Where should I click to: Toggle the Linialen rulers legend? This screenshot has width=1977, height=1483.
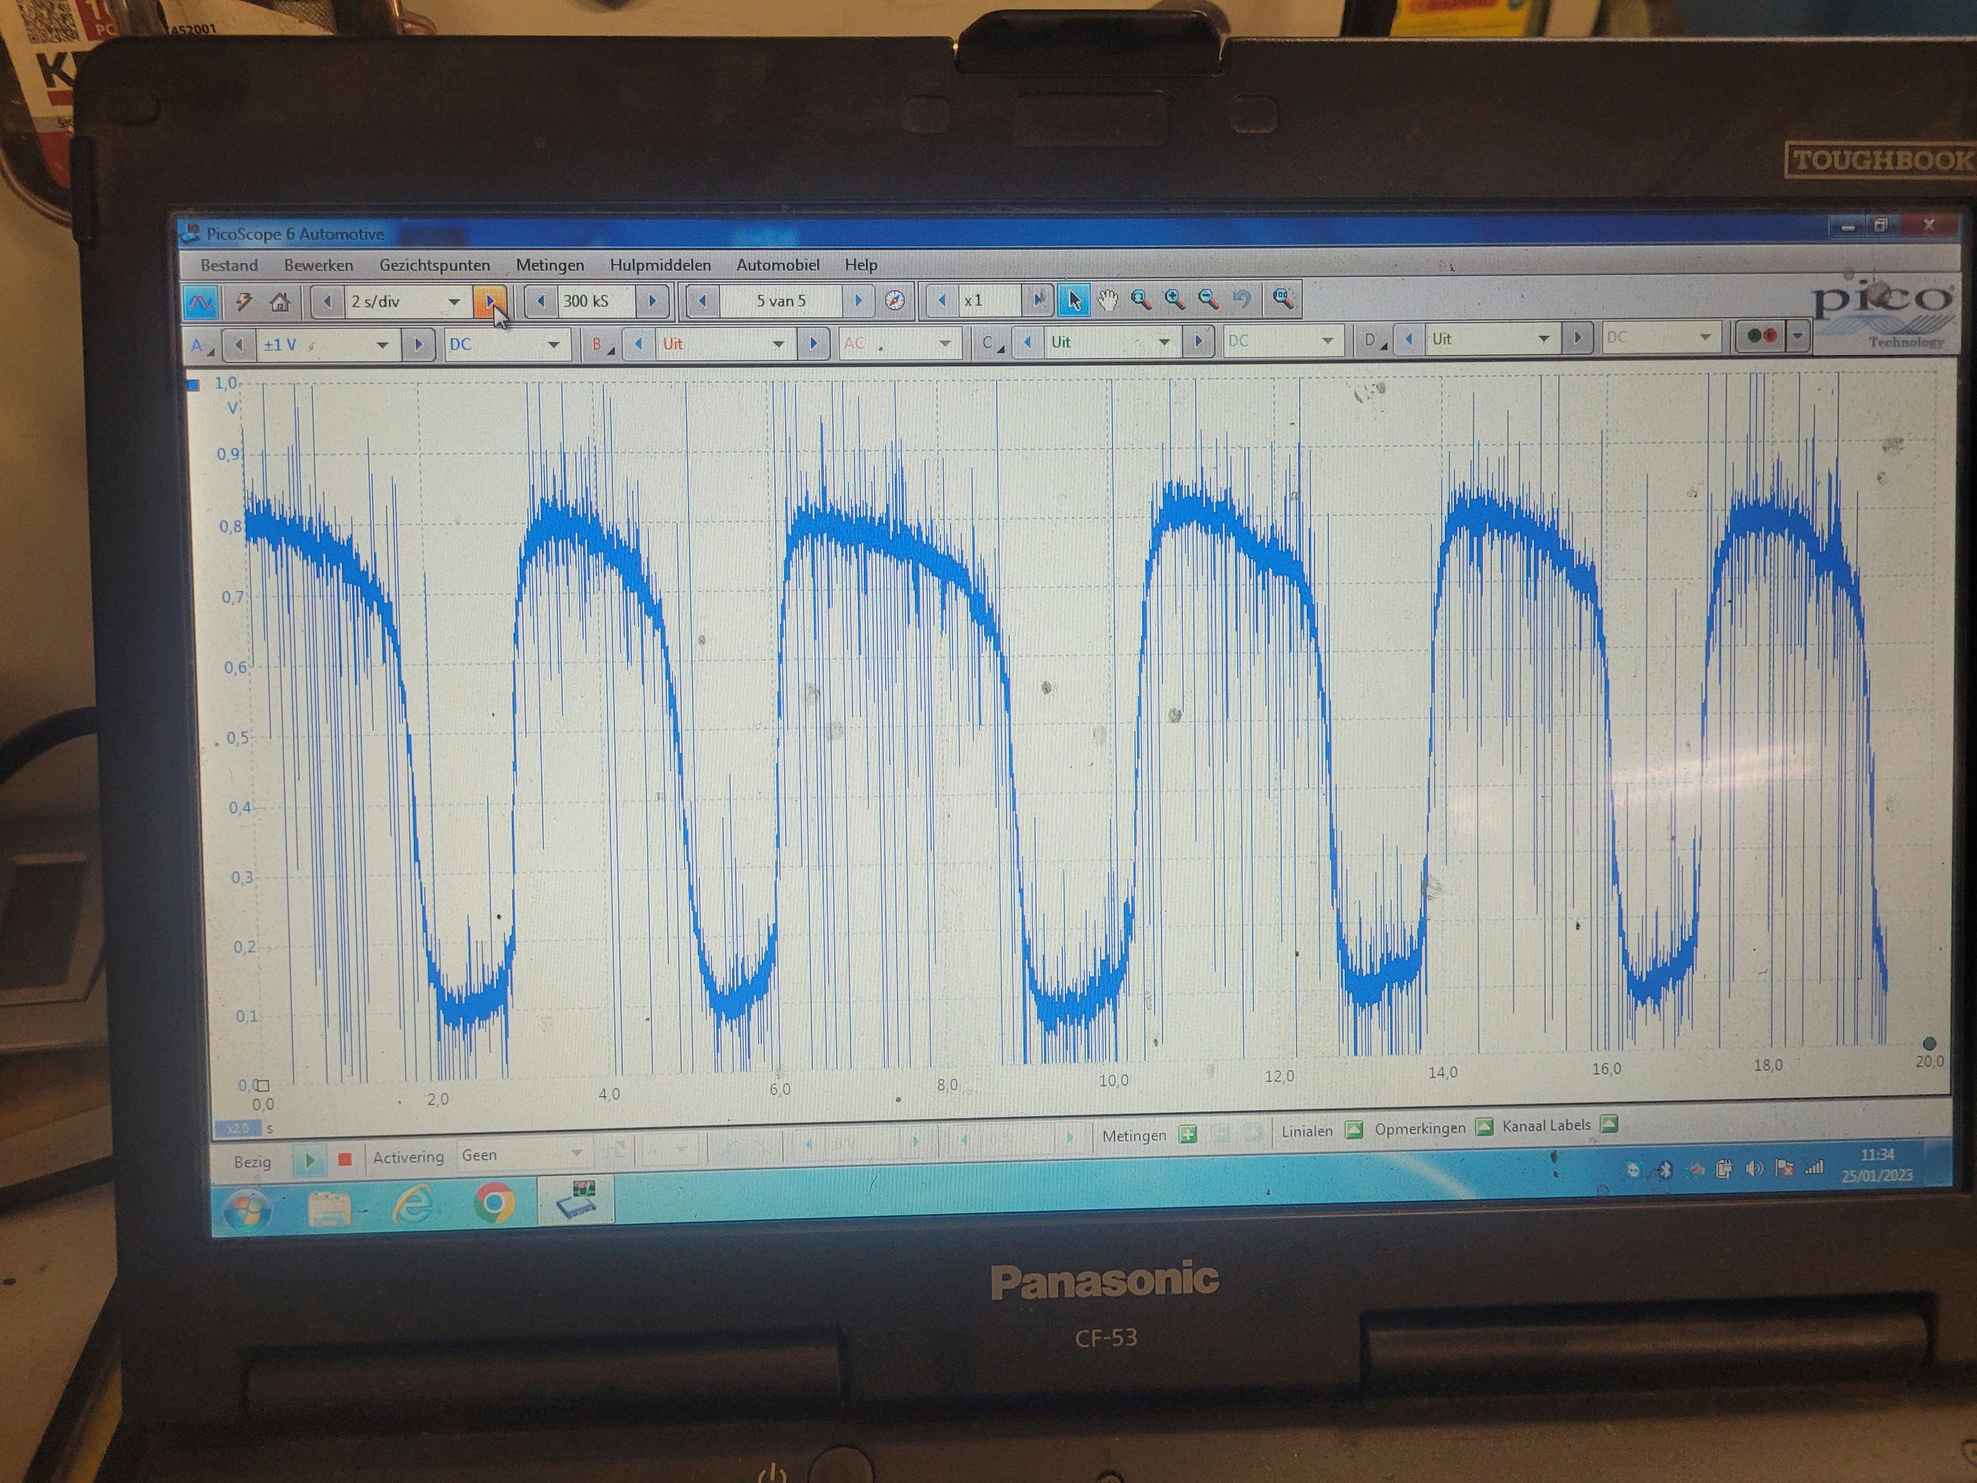pos(1354,1130)
